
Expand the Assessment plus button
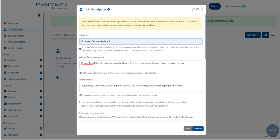pyautogui.click(x=41, y=110)
